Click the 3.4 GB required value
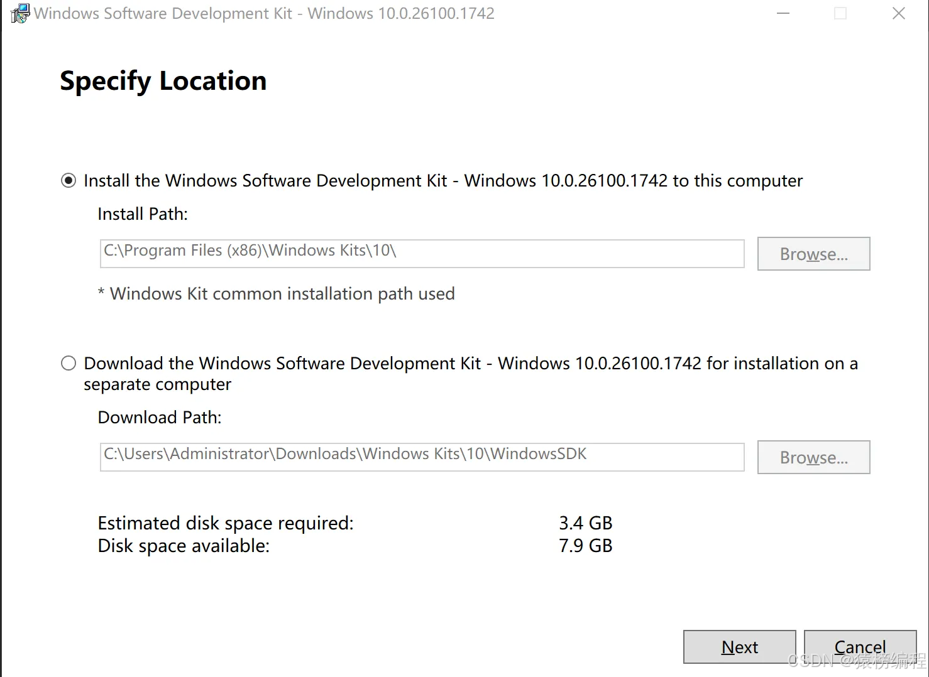This screenshot has height=677, width=929. click(586, 523)
